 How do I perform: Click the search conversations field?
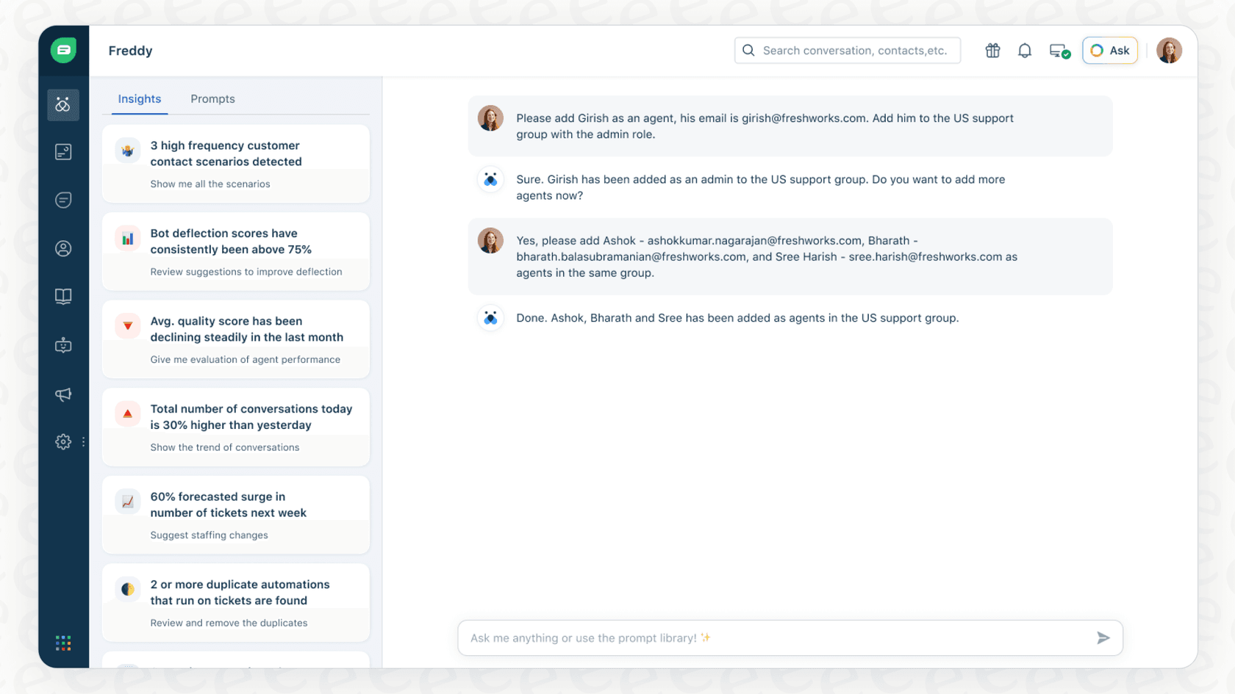click(x=847, y=50)
